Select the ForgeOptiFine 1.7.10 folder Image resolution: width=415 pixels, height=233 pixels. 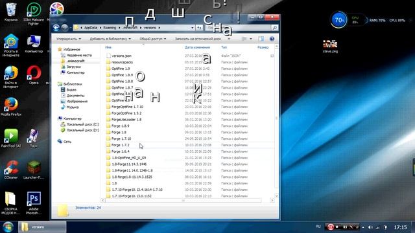click(x=124, y=107)
